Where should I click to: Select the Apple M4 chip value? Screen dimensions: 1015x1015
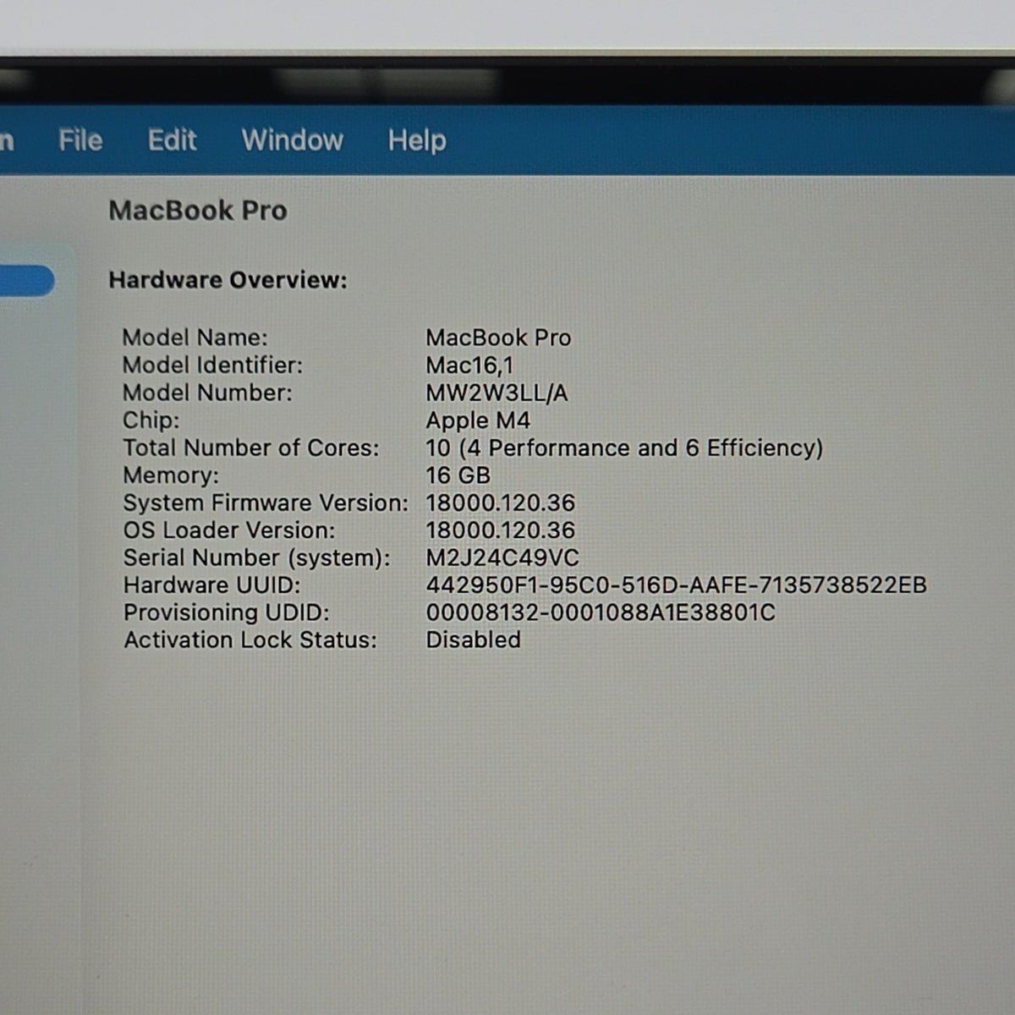[x=478, y=420]
